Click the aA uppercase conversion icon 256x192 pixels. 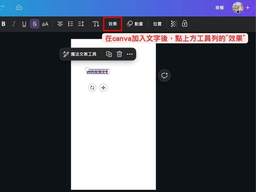45,24
